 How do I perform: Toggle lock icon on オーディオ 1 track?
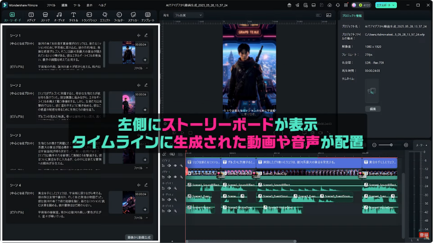pos(163,188)
